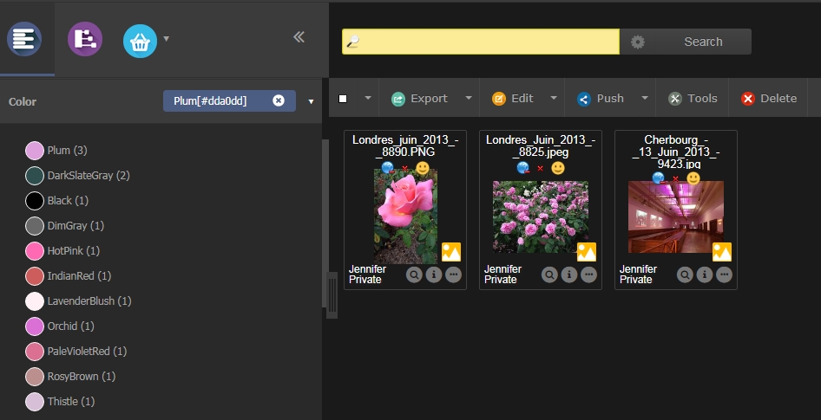Open the basket dropdown arrow
This screenshot has width=821, height=420.
click(166, 38)
